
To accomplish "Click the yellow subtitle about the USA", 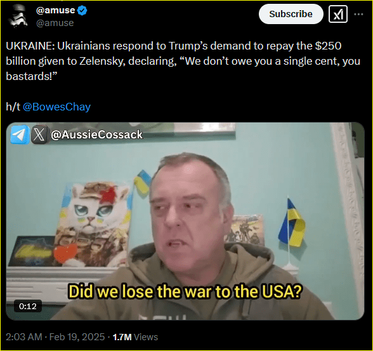I will [185, 291].
